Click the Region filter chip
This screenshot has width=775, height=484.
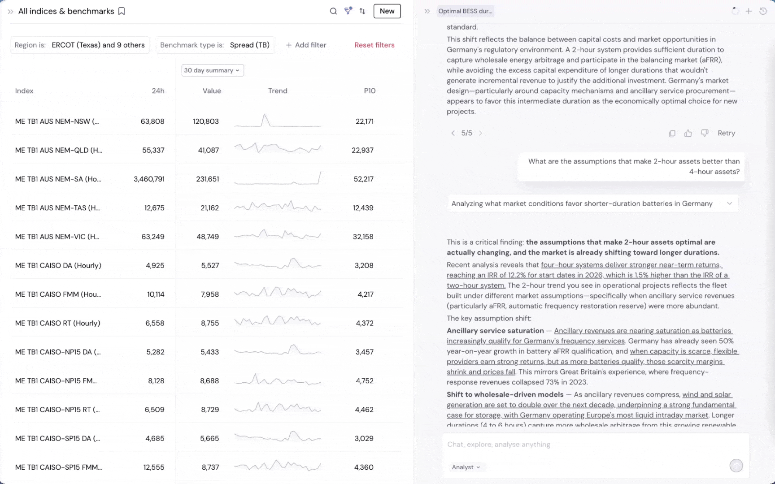pos(79,45)
